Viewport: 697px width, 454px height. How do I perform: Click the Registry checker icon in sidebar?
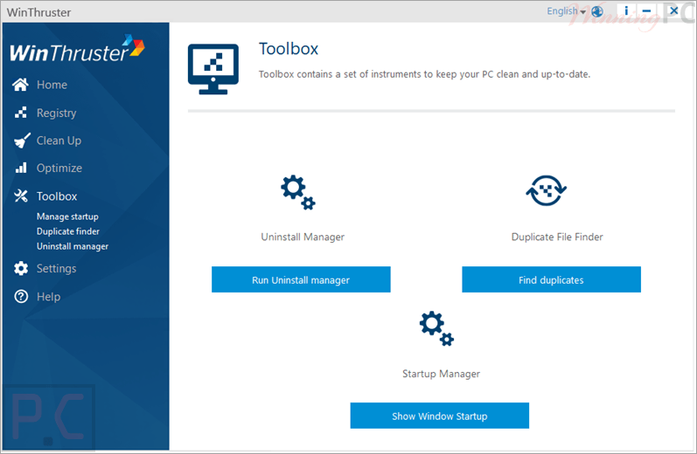click(x=20, y=113)
